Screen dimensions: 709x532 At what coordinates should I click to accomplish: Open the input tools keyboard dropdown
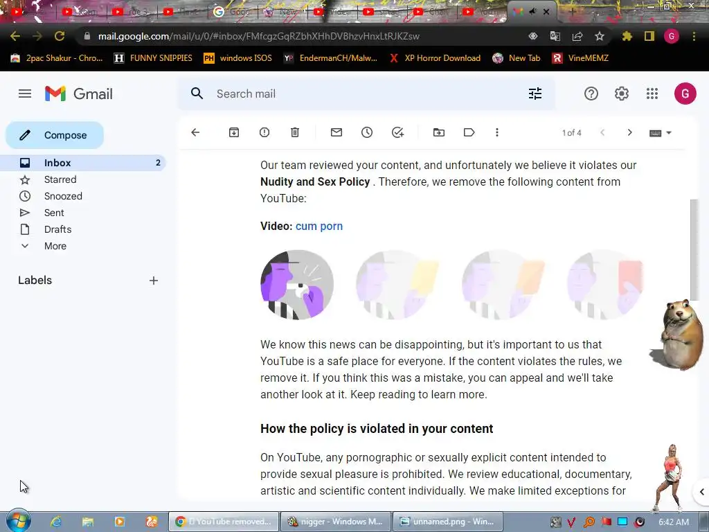point(660,133)
